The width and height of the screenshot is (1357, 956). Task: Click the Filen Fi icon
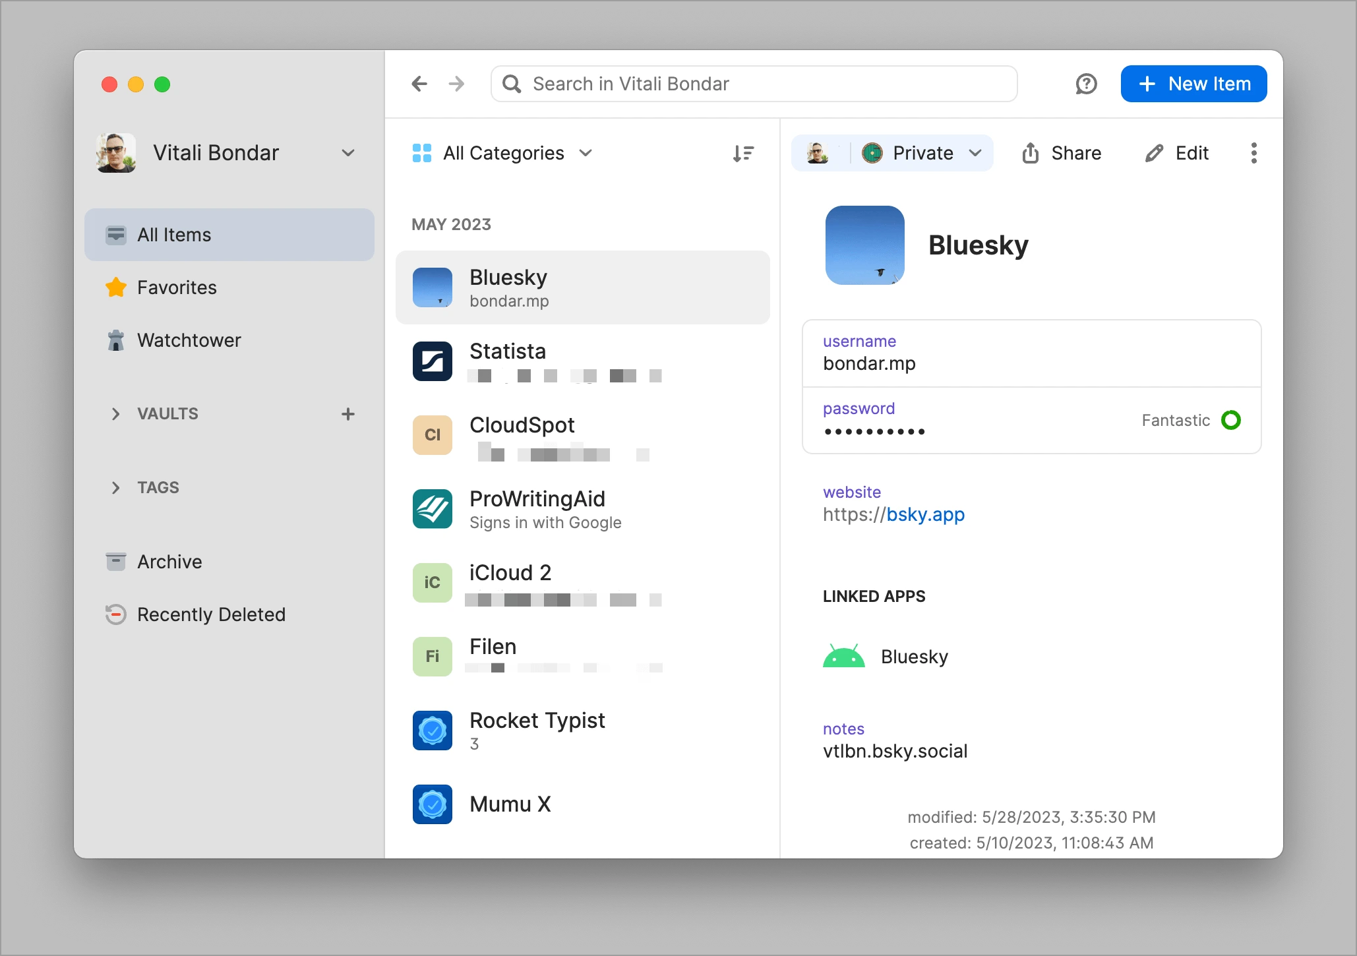coord(433,657)
